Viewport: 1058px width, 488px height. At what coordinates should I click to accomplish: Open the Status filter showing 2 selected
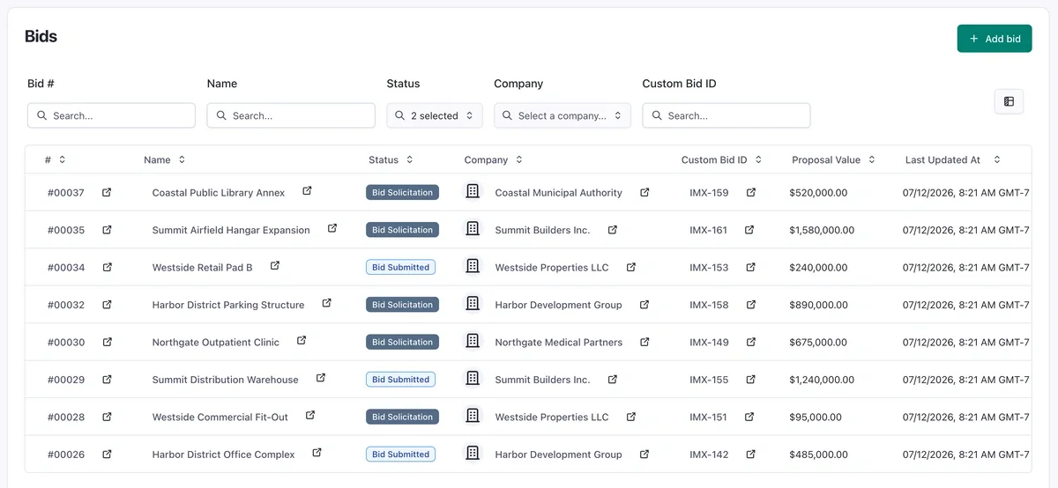pyautogui.click(x=435, y=115)
